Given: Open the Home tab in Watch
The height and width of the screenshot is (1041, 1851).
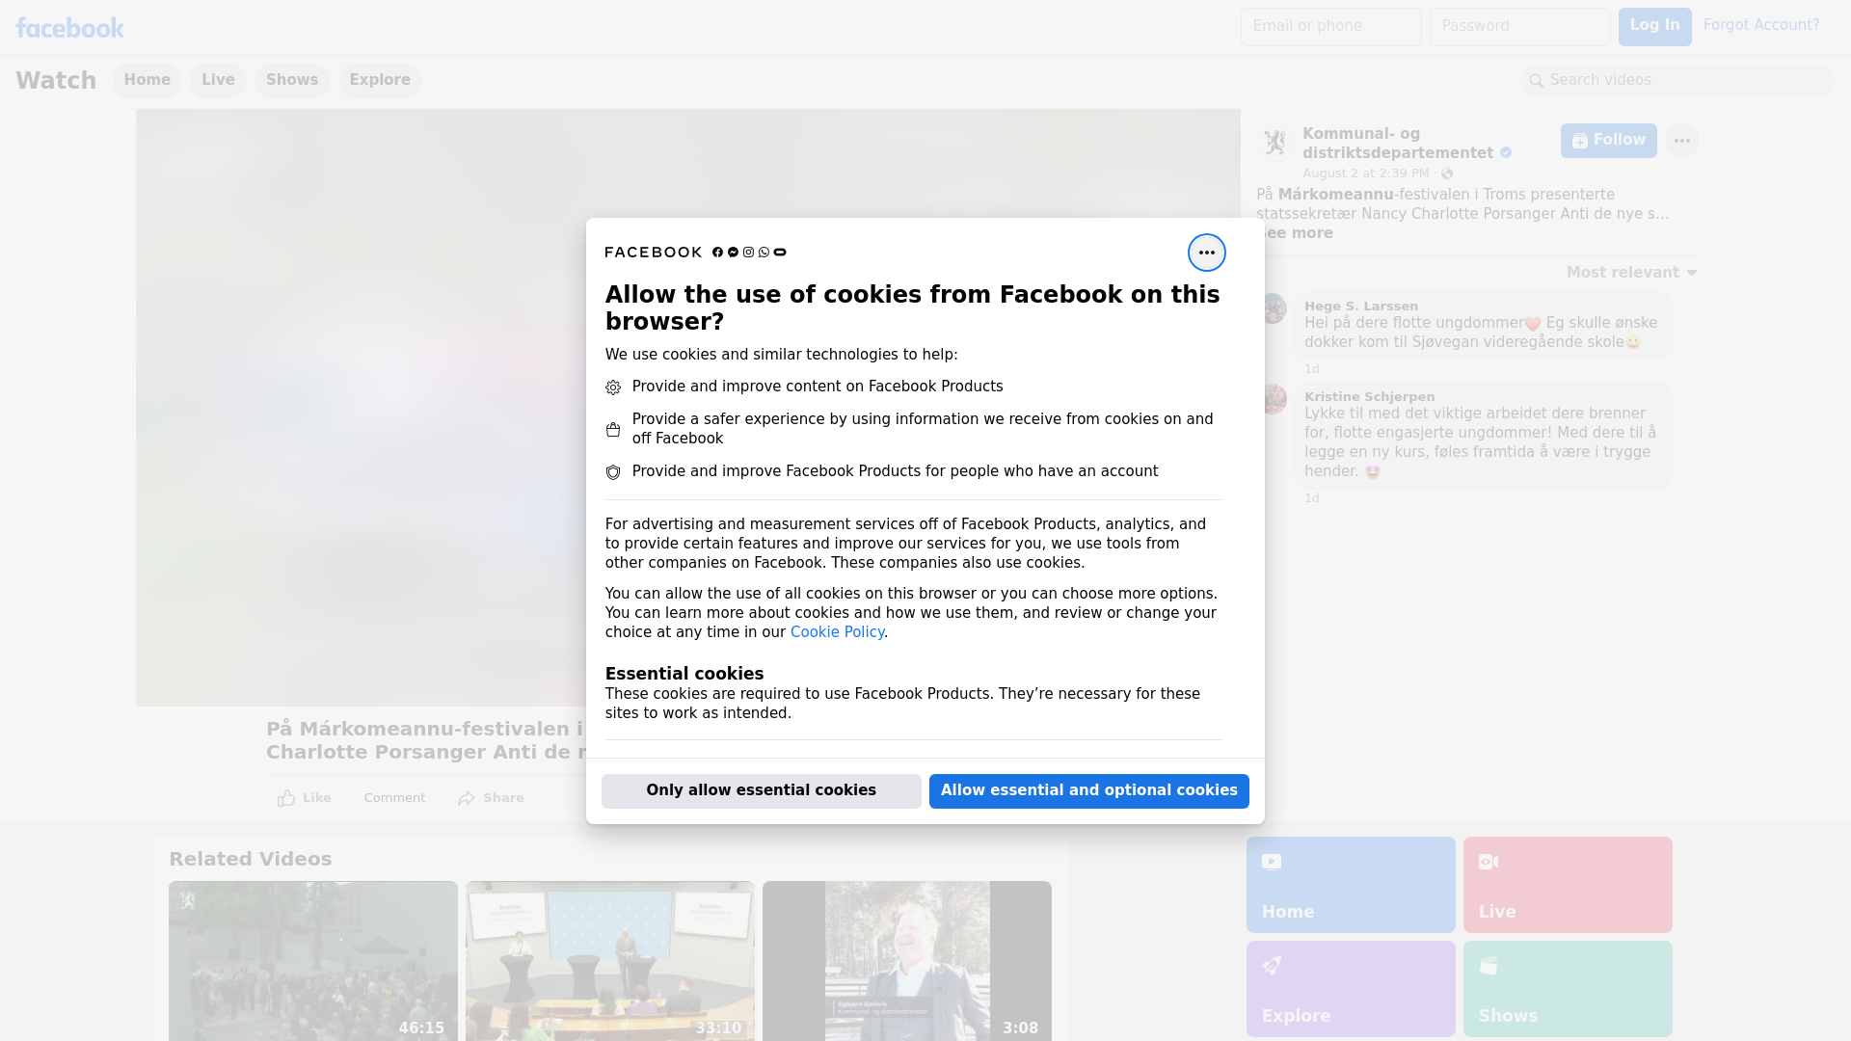Looking at the screenshot, I should click(x=147, y=81).
